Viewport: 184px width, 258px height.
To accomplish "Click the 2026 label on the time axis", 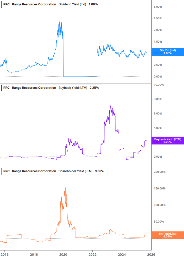I will 151,255.
